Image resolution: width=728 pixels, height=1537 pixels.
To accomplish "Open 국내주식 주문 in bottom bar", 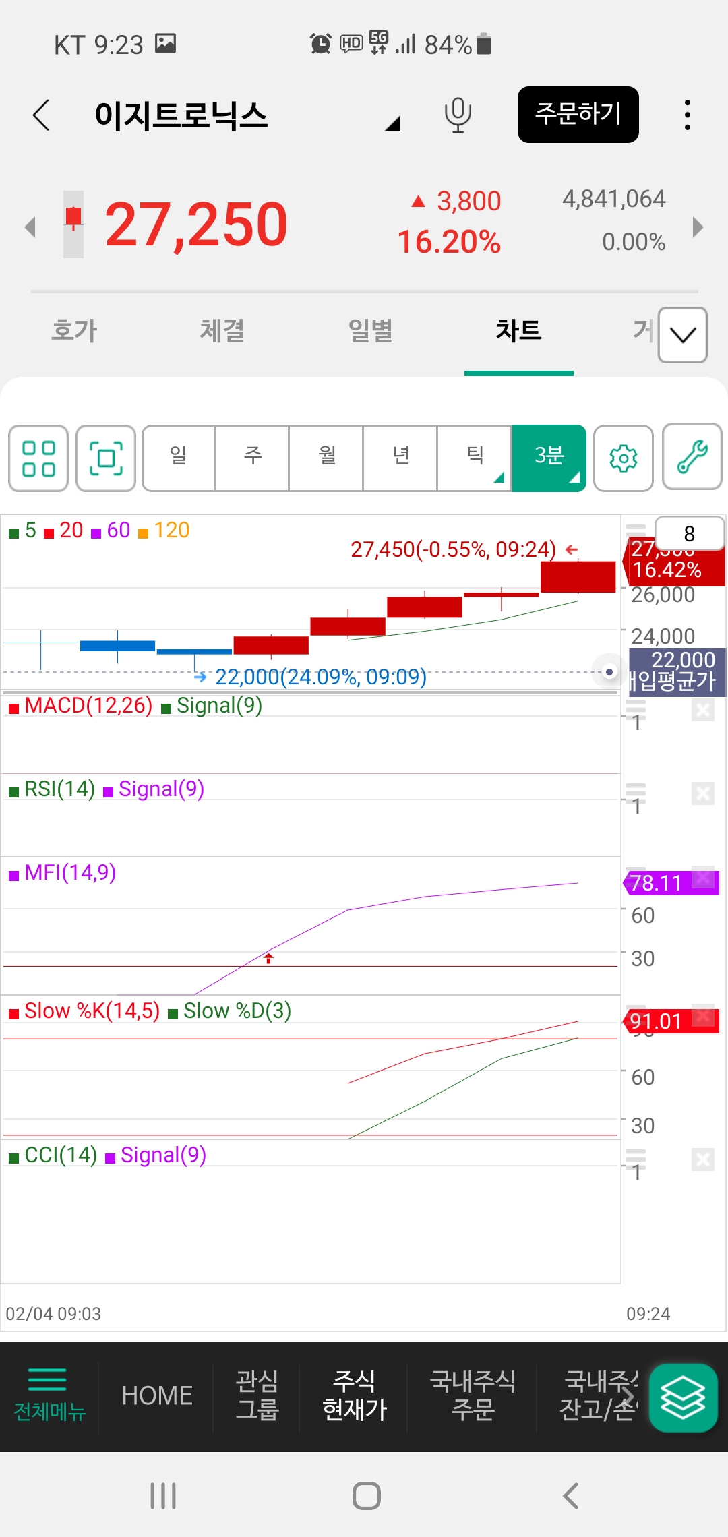I will 473,1395.
